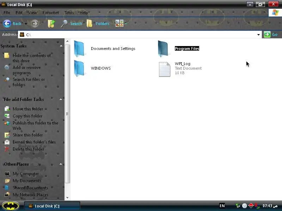Select the Program Files folder icon
Screen dimensions: 282x211
(163, 49)
